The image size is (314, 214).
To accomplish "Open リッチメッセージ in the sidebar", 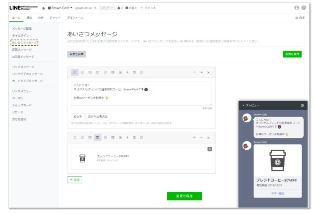I will (x=23, y=67).
